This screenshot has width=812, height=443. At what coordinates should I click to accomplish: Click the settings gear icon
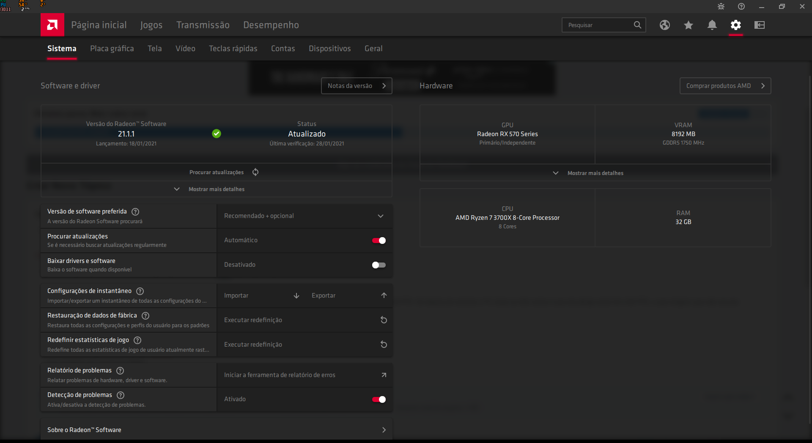point(736,25)
